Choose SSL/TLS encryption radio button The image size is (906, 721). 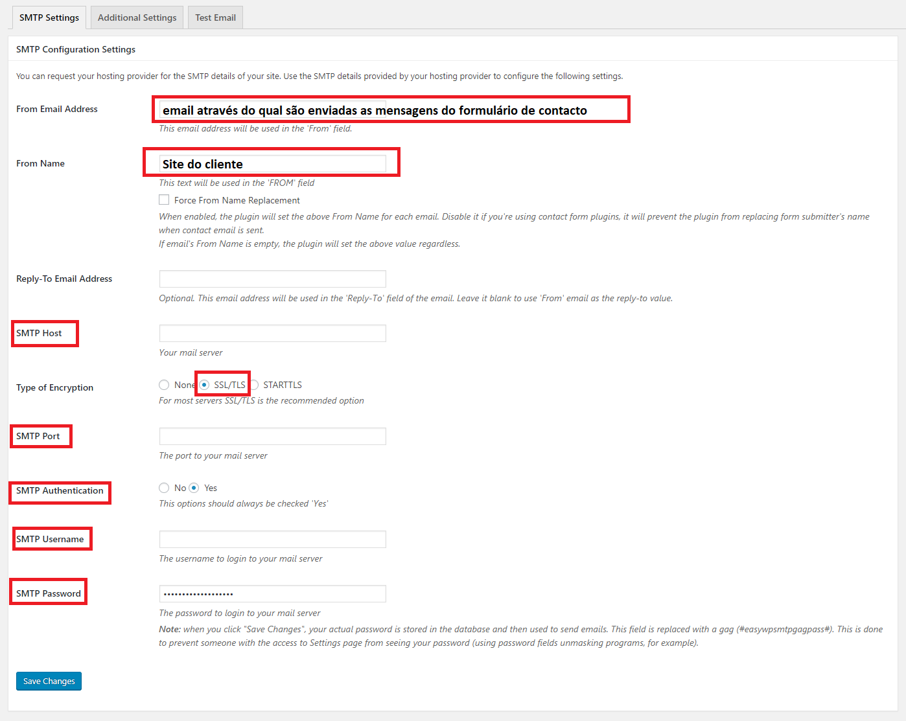tap(204, 385)
